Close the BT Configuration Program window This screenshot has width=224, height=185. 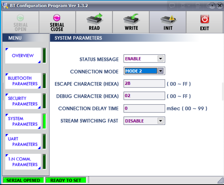tap(220, 6)
